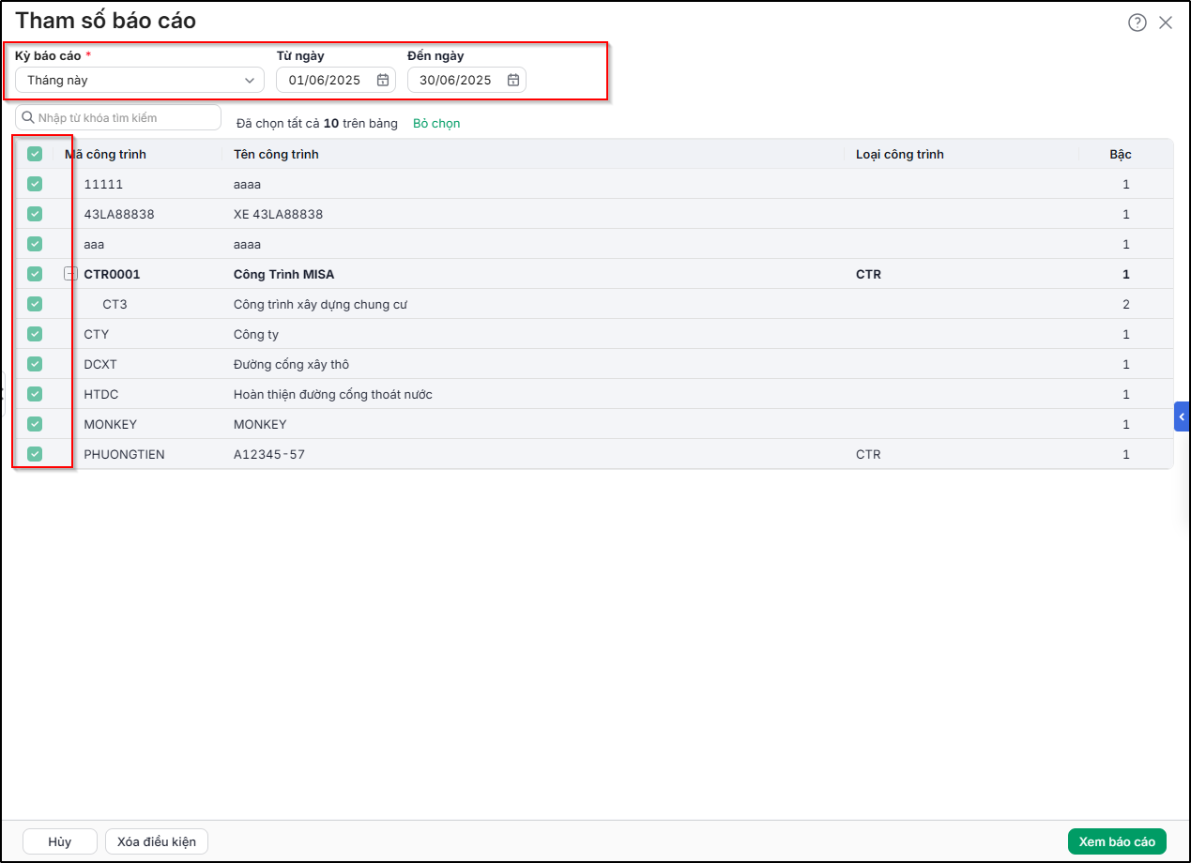The width and height of the screenshot is (1191, 863).
Task: Select the Công trình xây dựng chung cư cell
Action: (320, 304)
